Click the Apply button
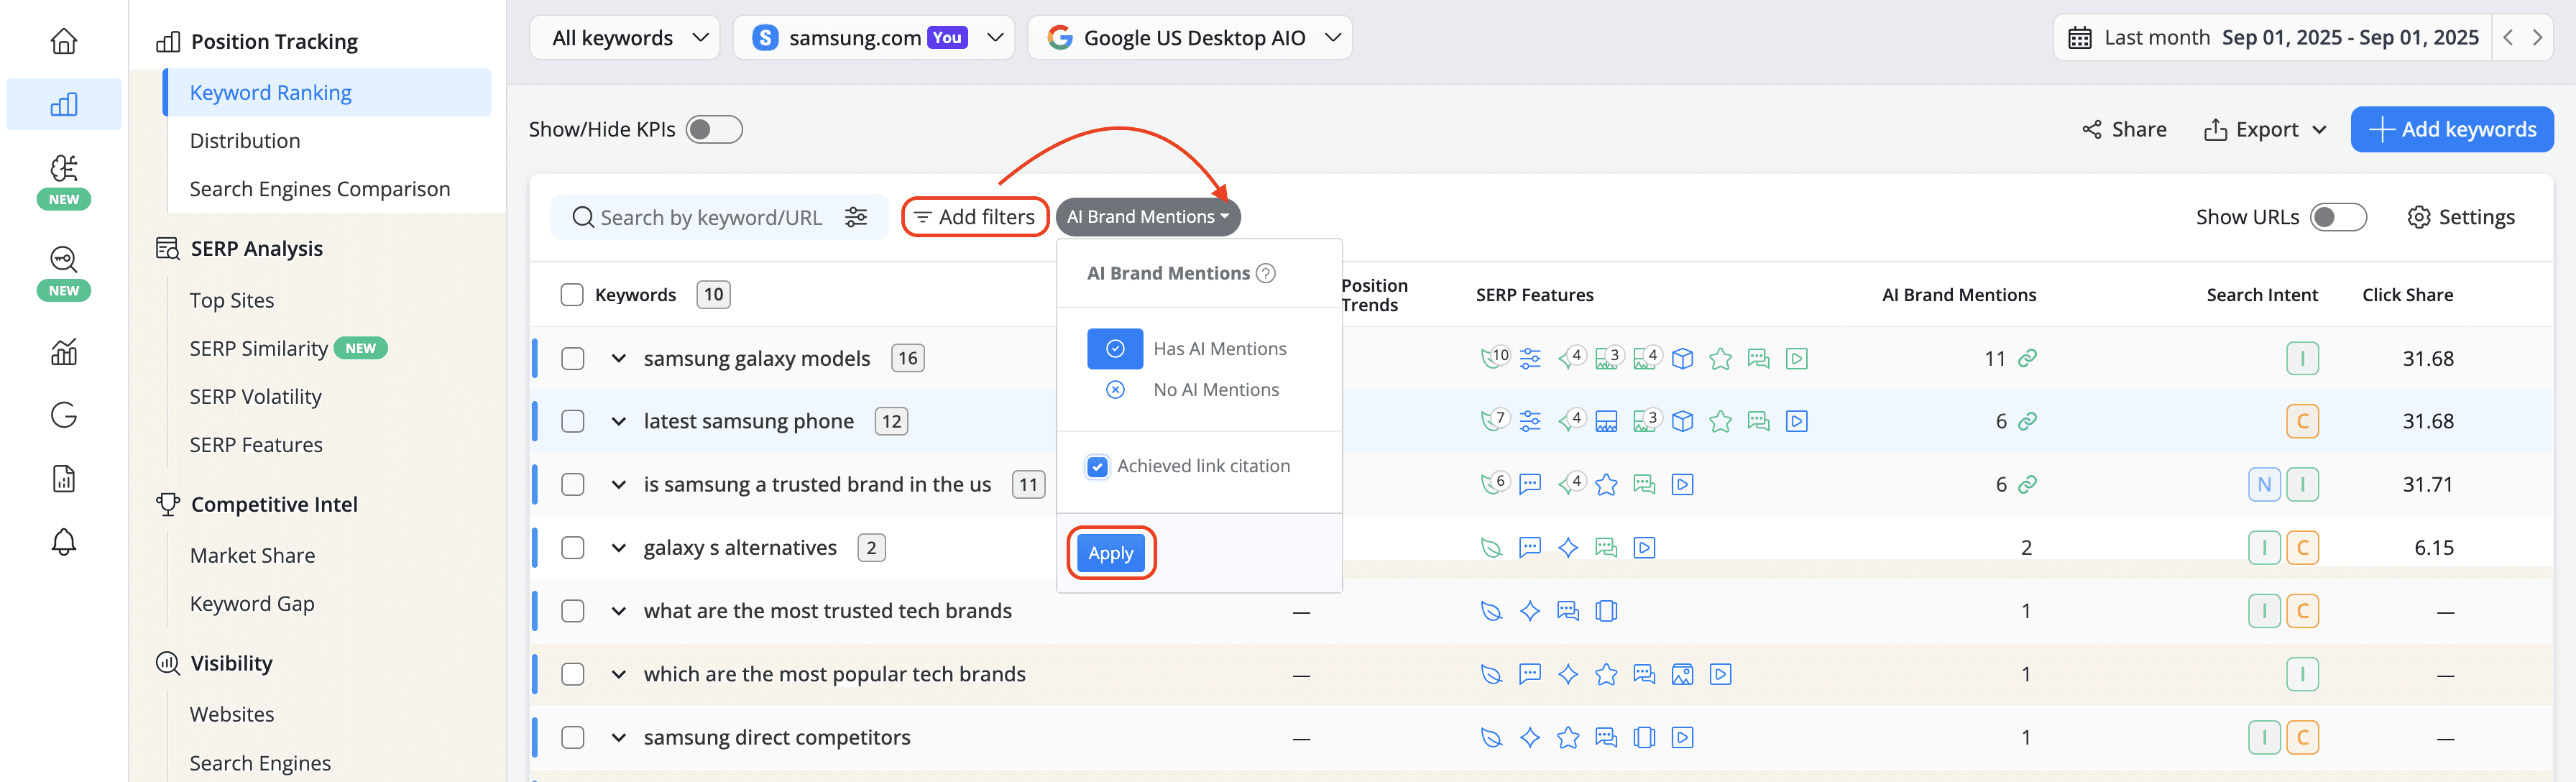This screenshot has height=782, width=2576. click(x=1111, y=553)
